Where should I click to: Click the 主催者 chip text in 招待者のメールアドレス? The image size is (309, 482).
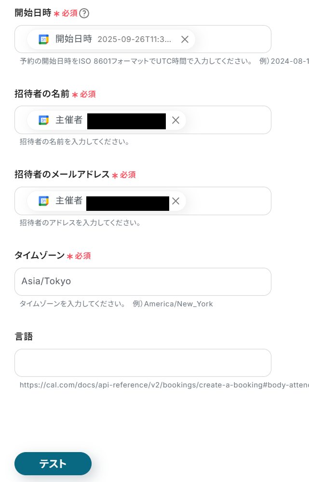pos(69,201)
